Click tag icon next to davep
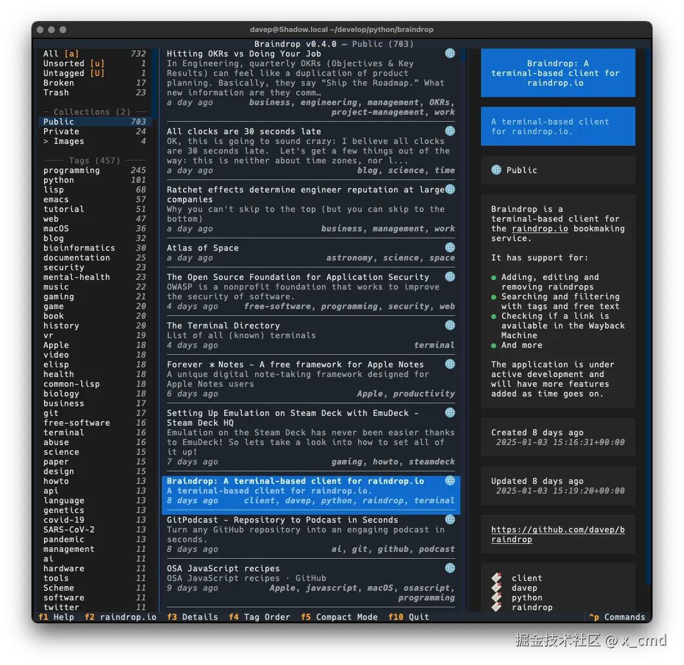 tap(496, 587)
